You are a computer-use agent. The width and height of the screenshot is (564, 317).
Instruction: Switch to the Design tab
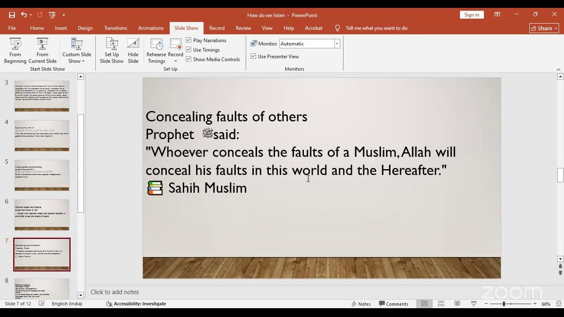coord(85,28)
